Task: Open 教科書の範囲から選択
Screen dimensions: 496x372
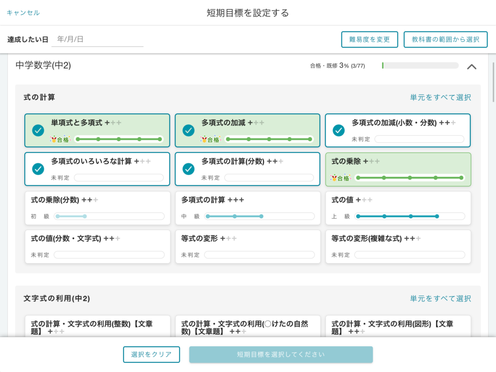Action: pyautogui.click(x=445, y=40)
